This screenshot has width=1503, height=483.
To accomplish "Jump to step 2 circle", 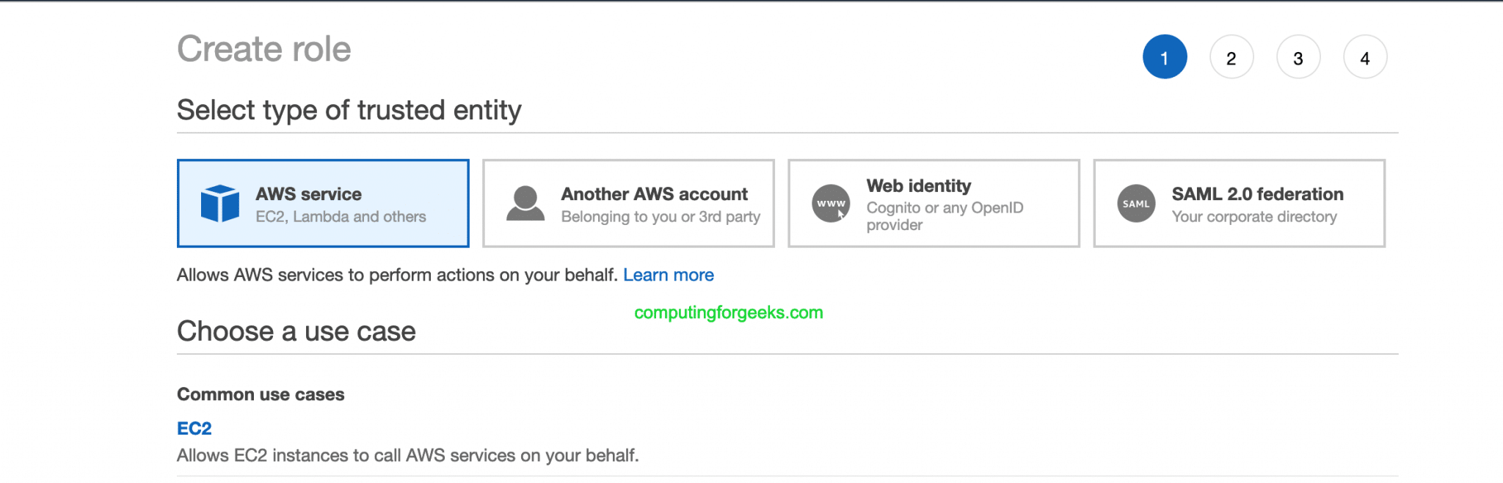I will point(1231,57).
